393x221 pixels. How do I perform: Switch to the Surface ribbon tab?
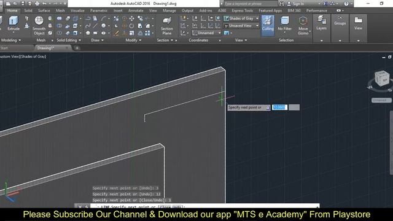(x=44, y=10)
